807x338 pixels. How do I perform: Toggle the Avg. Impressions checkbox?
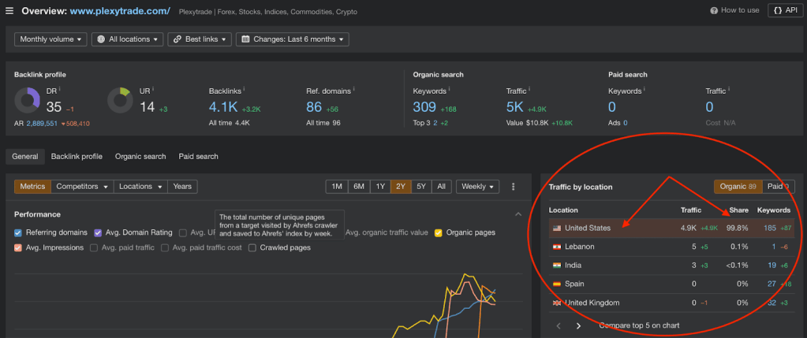coord(18,247)
